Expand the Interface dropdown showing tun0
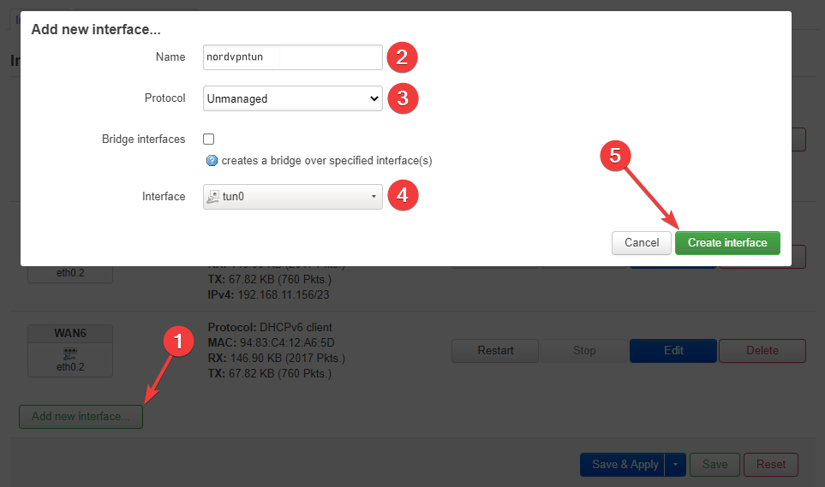Viewport: 825px width, 487px height. (292, 197)
